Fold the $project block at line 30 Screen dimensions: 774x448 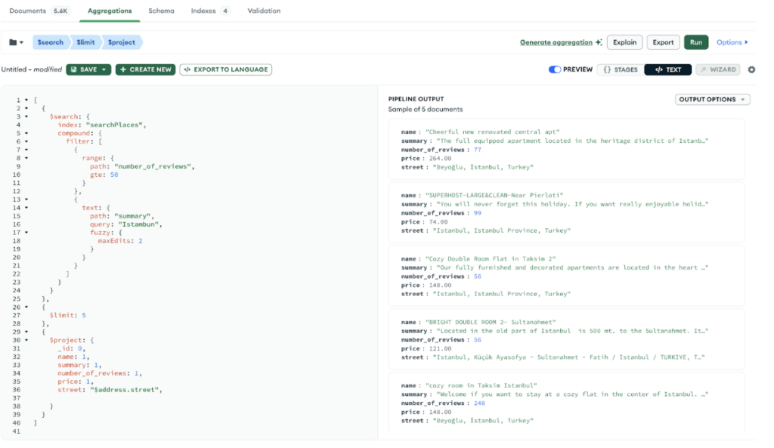pos(26,340)
